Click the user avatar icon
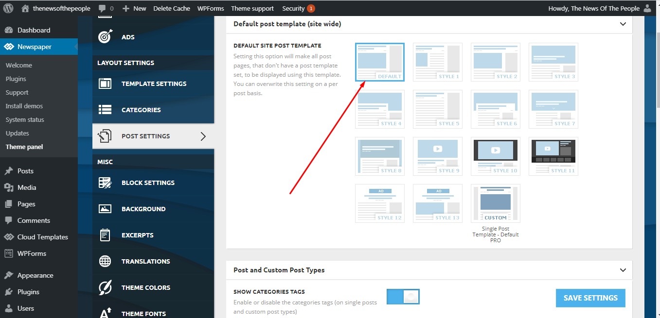The width and height of the screenshot is (660, 318). coord(647,8)
